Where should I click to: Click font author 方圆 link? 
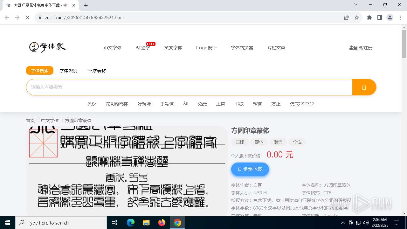(x=258, y=185)
